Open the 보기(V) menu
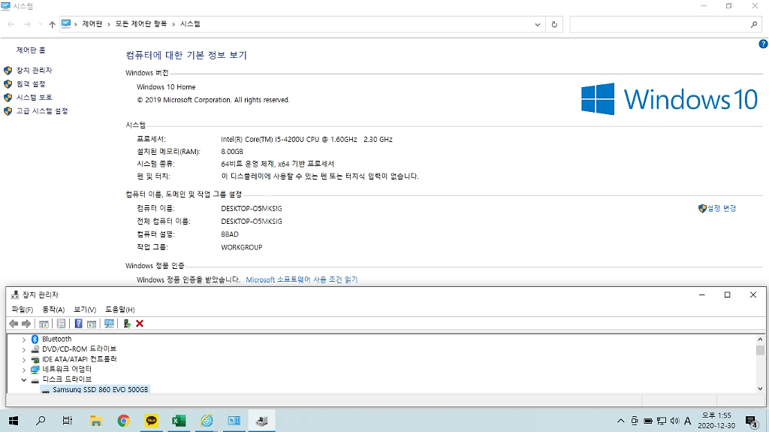The height and width of the screenshot is (432, 769). click(x=85, y=310)
